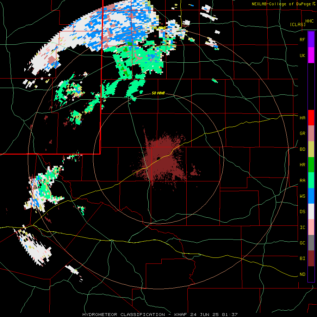The image size is (317, 317).
Task: Click the WS legend label
Action: (x=302, y=196)
